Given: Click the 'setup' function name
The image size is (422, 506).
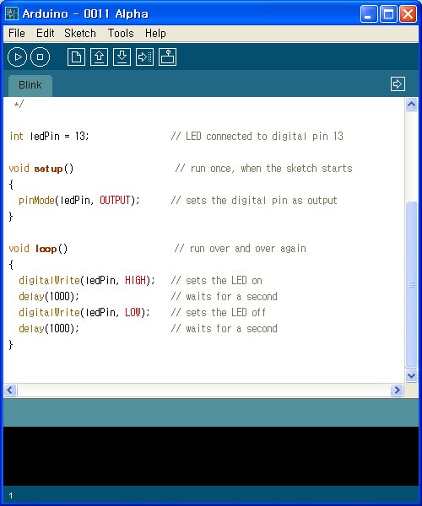Looking at the screenshot, I should point(48,169).
